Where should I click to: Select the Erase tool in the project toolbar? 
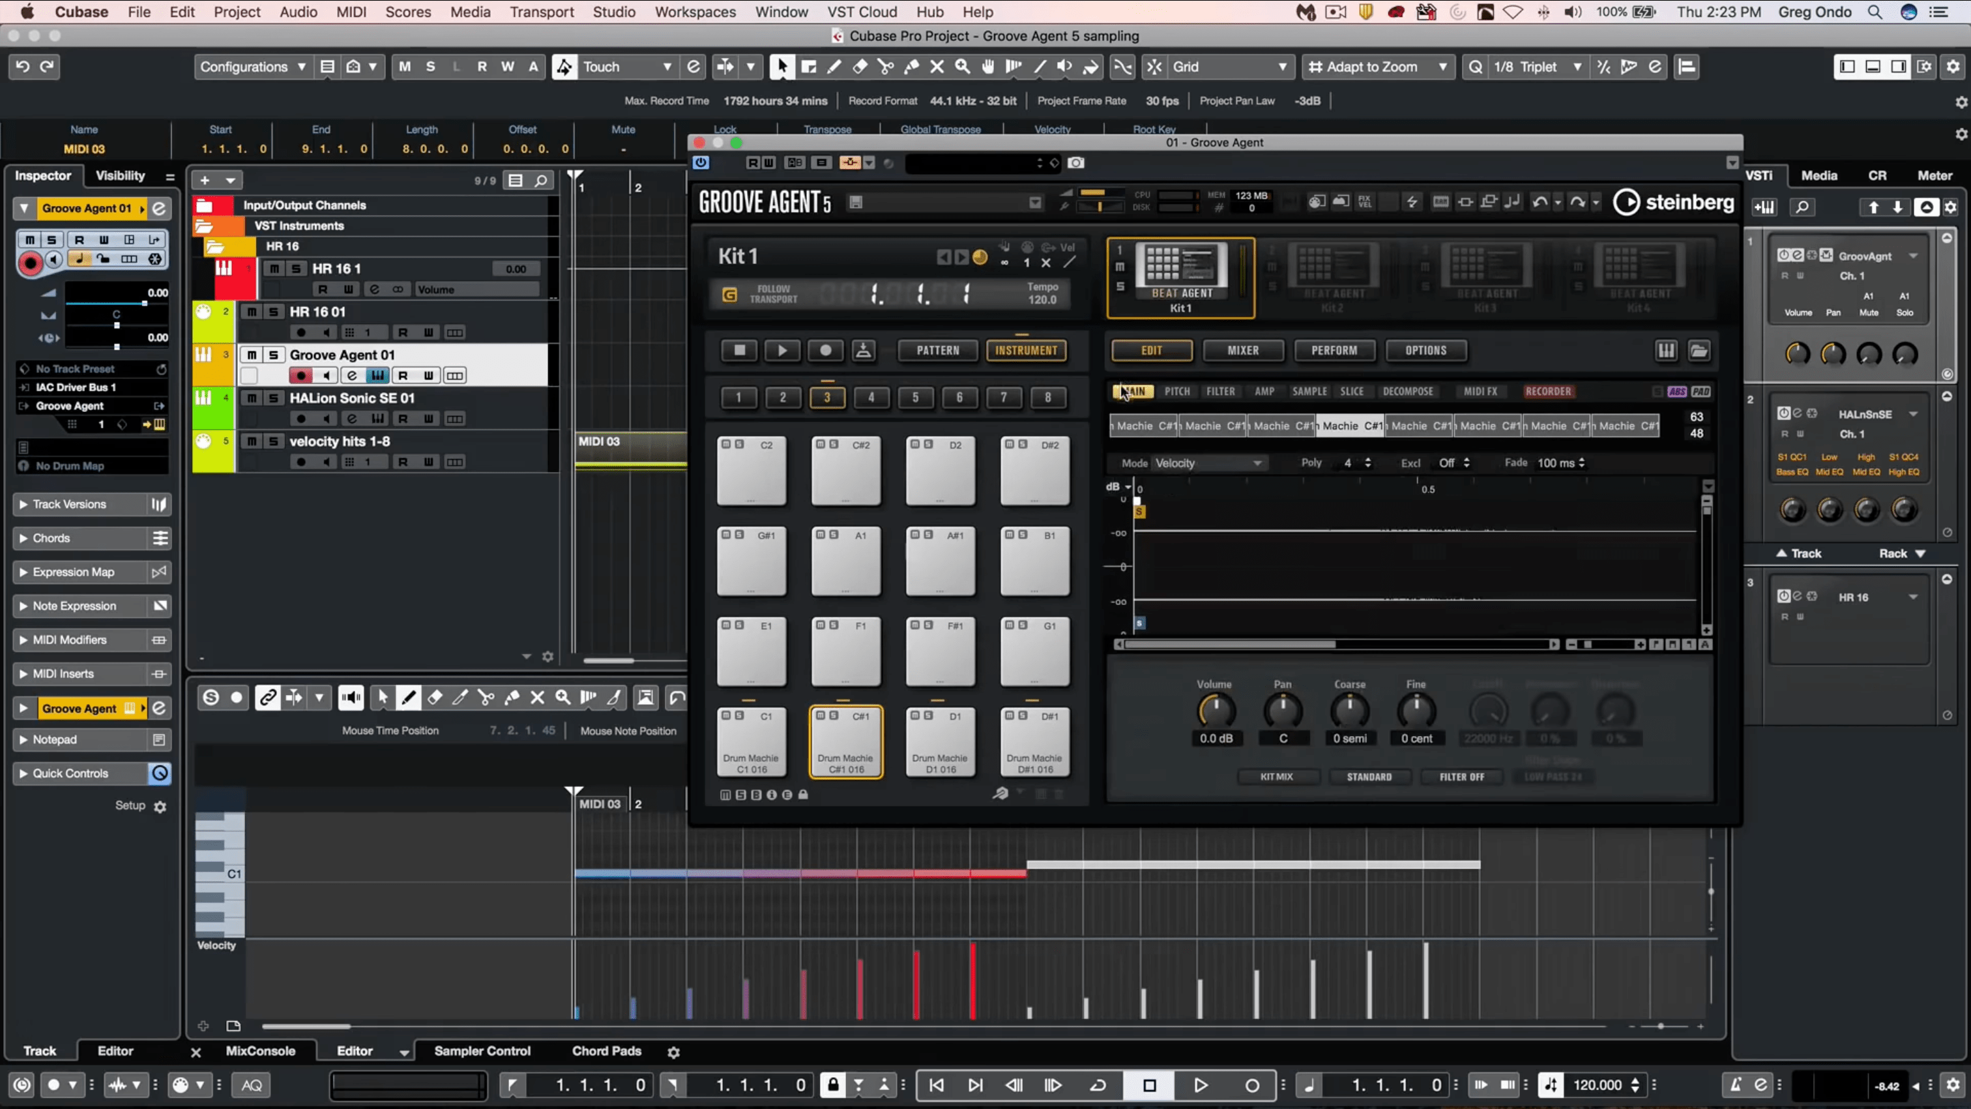[862, 67]
